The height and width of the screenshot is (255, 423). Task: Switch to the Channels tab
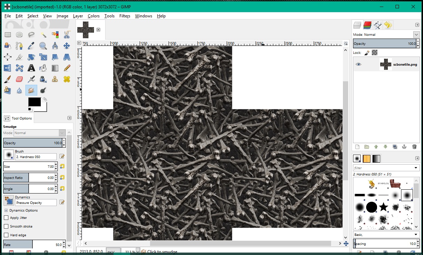(x=367, y=25)
